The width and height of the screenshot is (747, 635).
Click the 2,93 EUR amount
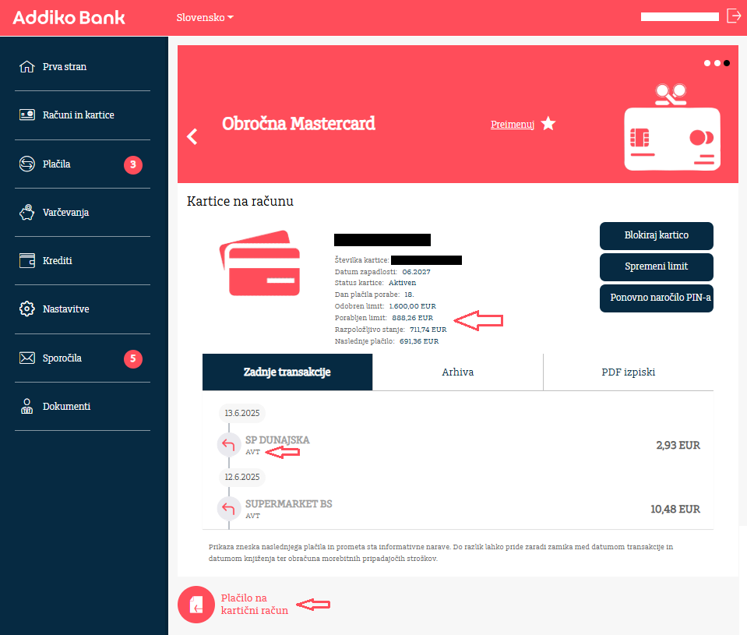pos(678,446)
